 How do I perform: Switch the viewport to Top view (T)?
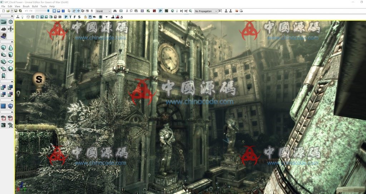[x=70, y=17]
